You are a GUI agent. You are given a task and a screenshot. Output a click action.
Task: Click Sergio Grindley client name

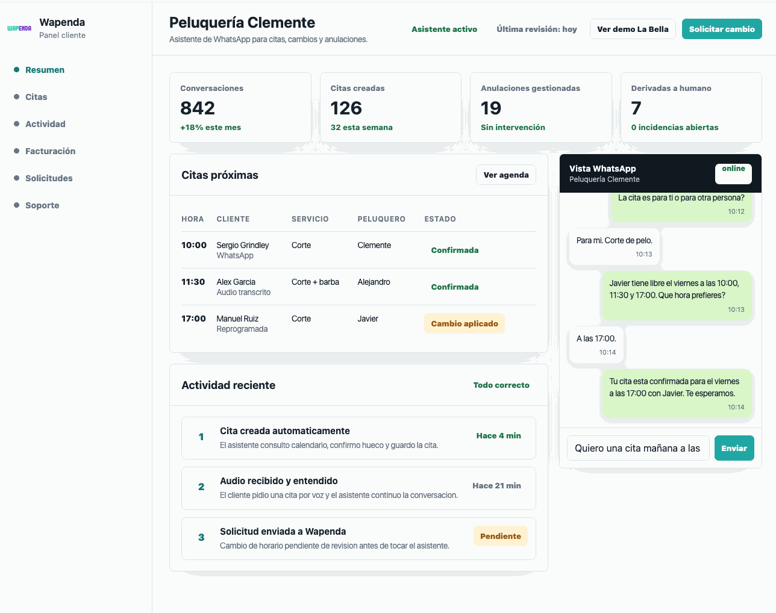243,245
